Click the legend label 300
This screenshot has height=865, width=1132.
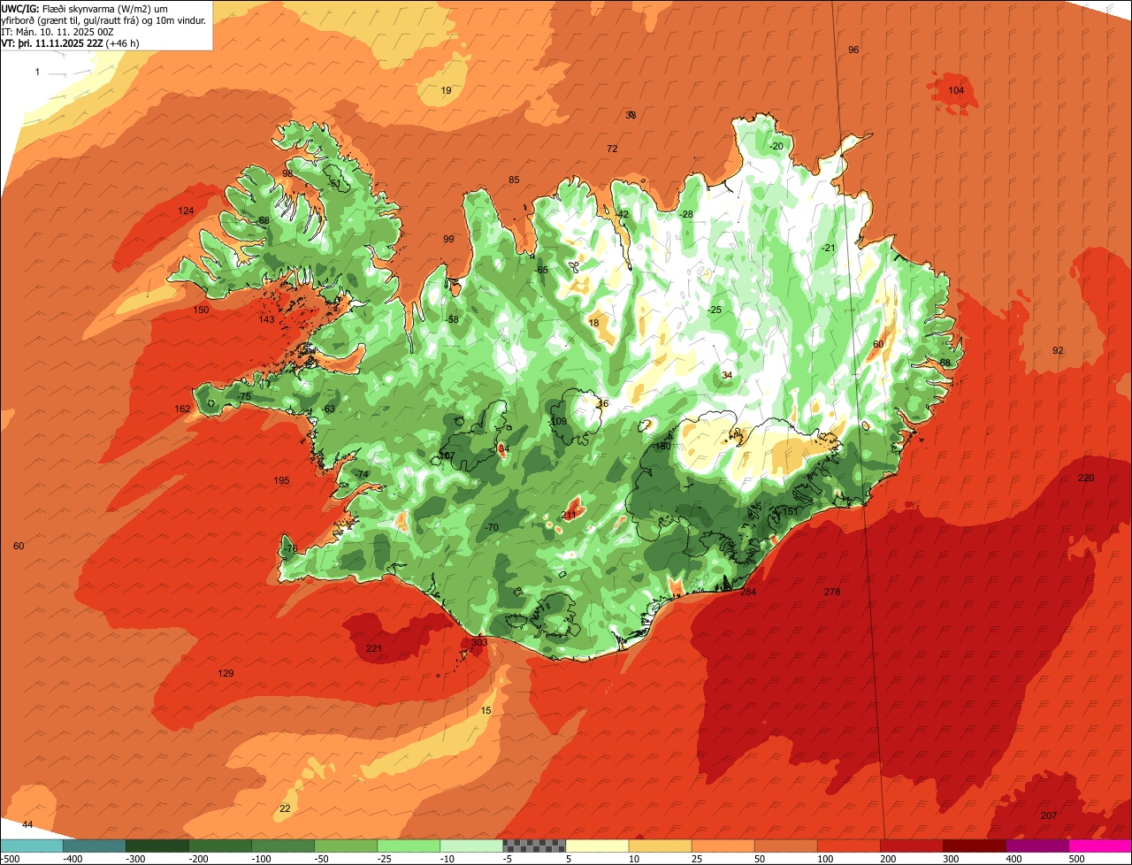point(952,859)
